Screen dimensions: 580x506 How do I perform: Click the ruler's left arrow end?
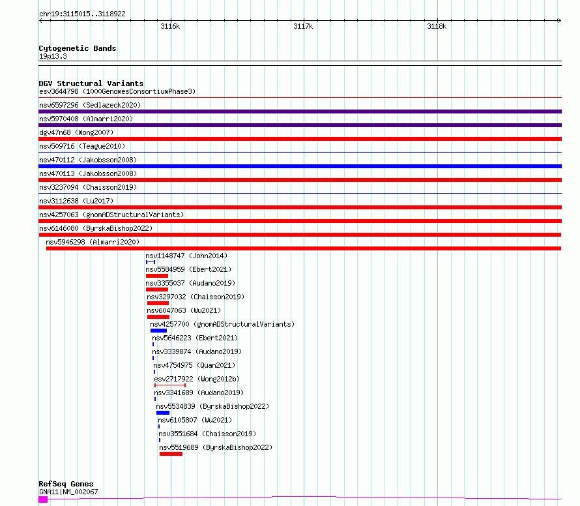coord(40,21)
